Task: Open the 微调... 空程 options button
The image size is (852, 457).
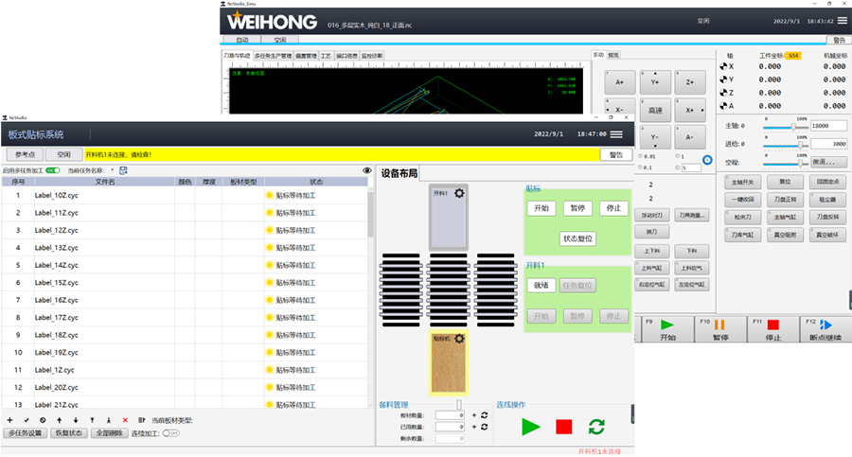Action: coord(828,162)
